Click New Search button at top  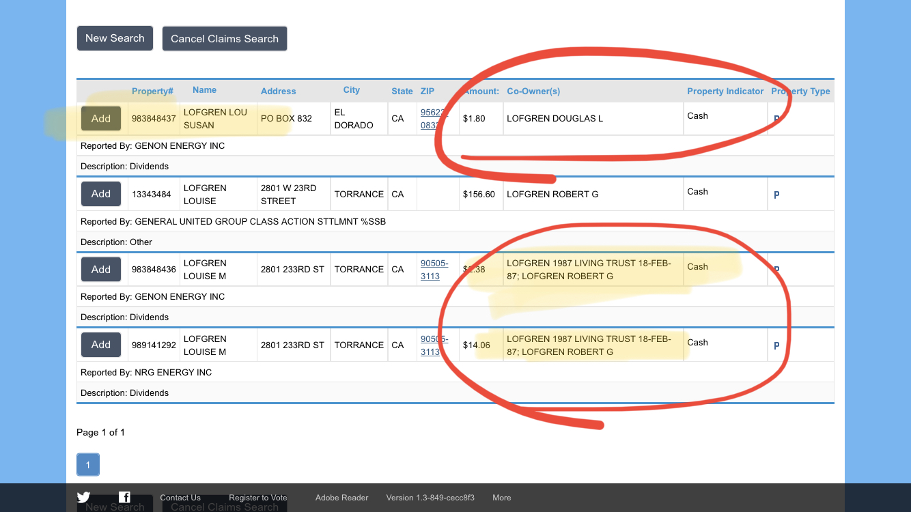pyautogui.click(x=115, y=38)
